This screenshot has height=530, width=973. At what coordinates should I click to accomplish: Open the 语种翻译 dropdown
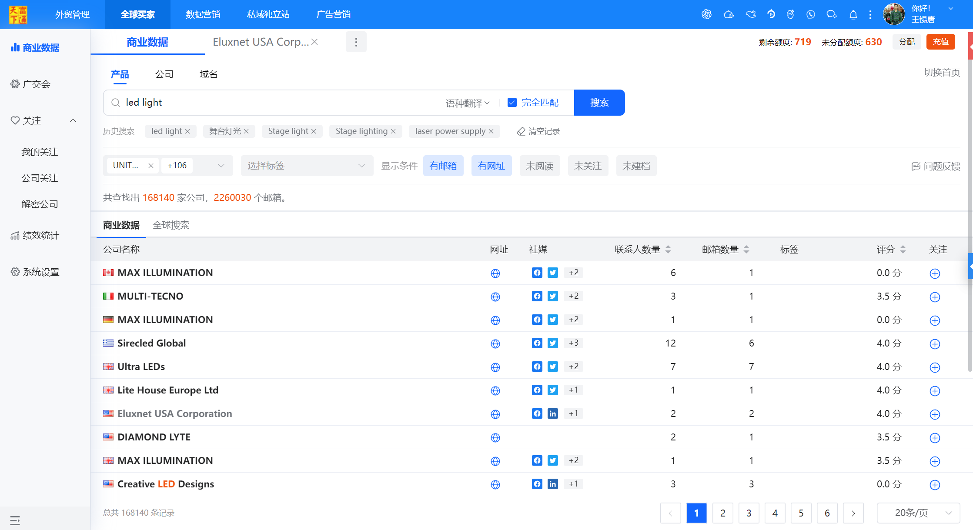(468, 103)
